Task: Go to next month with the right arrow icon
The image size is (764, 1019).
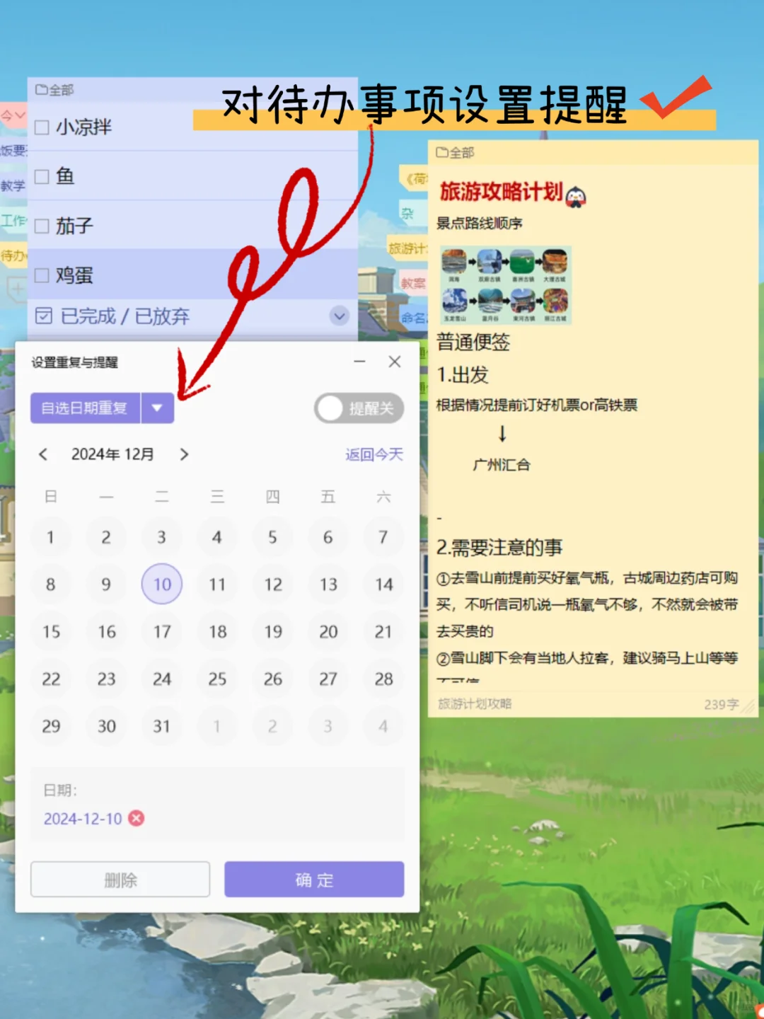Action: (x=184, y=454)
